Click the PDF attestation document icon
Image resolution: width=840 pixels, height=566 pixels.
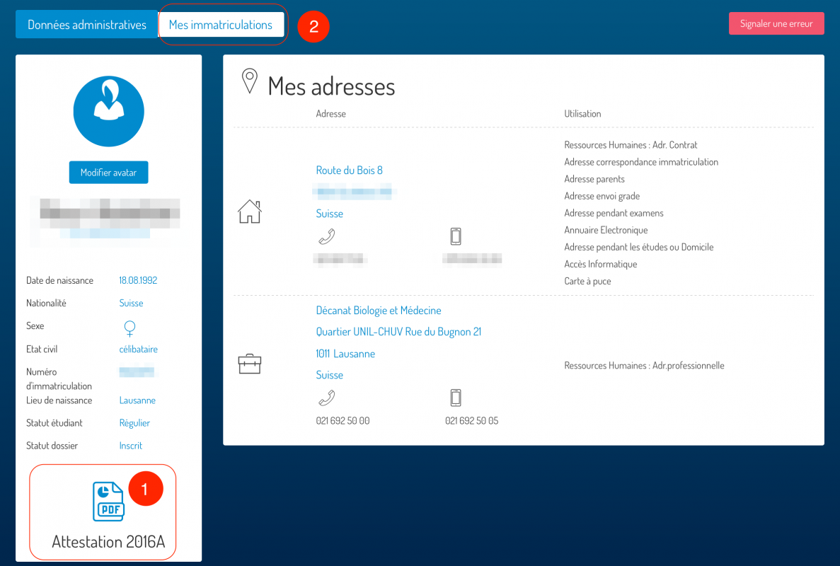pos(108,501)
